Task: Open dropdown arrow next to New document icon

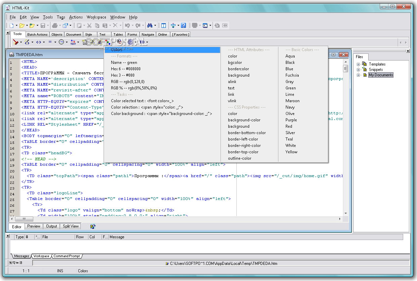Action: (x=16, y=26)
